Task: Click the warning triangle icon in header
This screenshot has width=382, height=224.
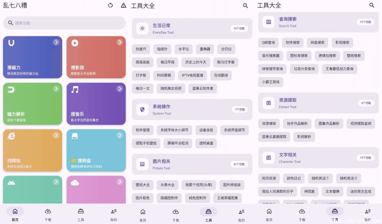Action: pyautogui.click(x=123, y=5)
